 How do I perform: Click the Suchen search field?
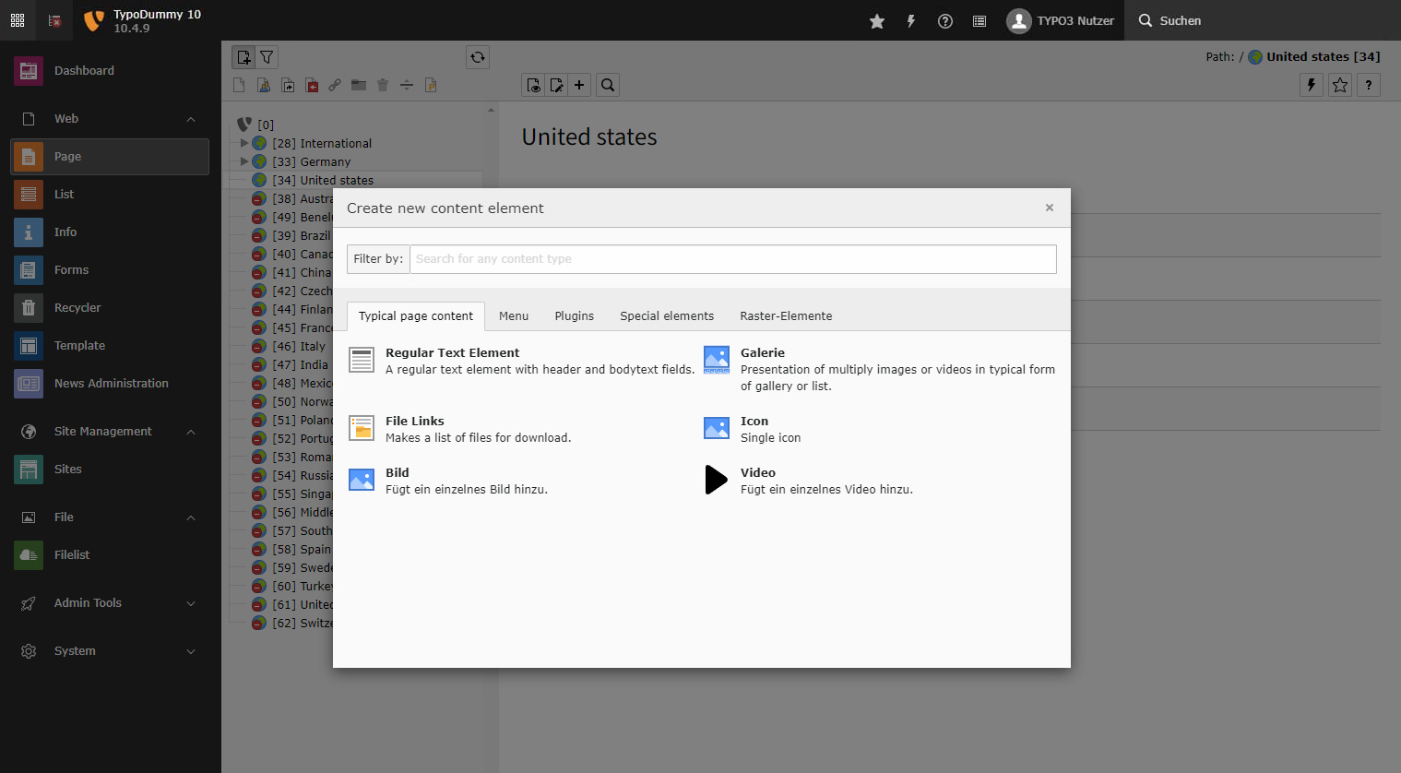[1263, 20]
